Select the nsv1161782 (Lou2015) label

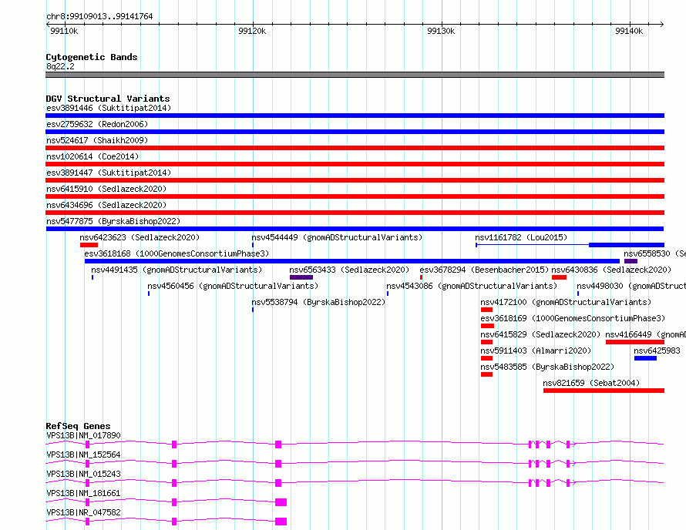pyautogui.click(x=521, y=237)
